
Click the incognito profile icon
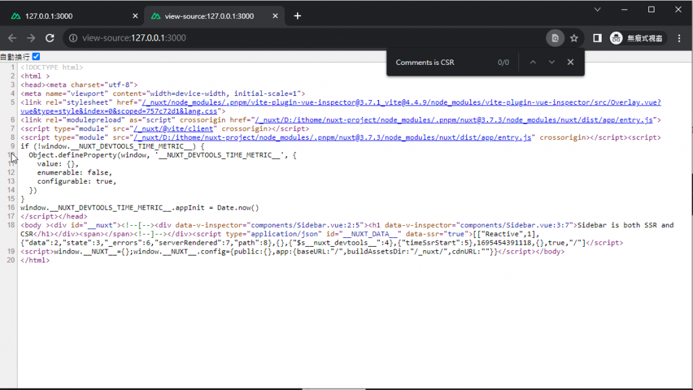click(x=616, y=38)
